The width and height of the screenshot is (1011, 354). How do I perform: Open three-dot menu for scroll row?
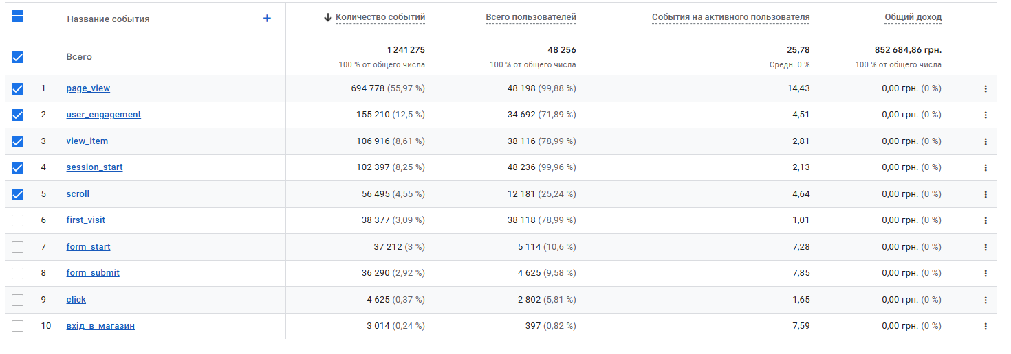pos(986,194)
